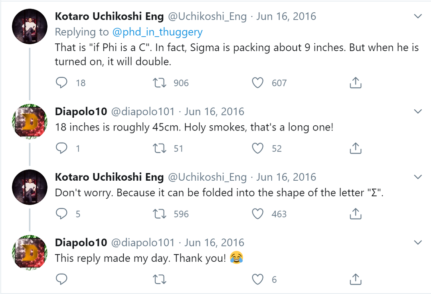The width and height of the screenshot is (431, 294).
Task: Open the first Kotaro Uchikoshi Eng profile name
Action: pos(109,16)
